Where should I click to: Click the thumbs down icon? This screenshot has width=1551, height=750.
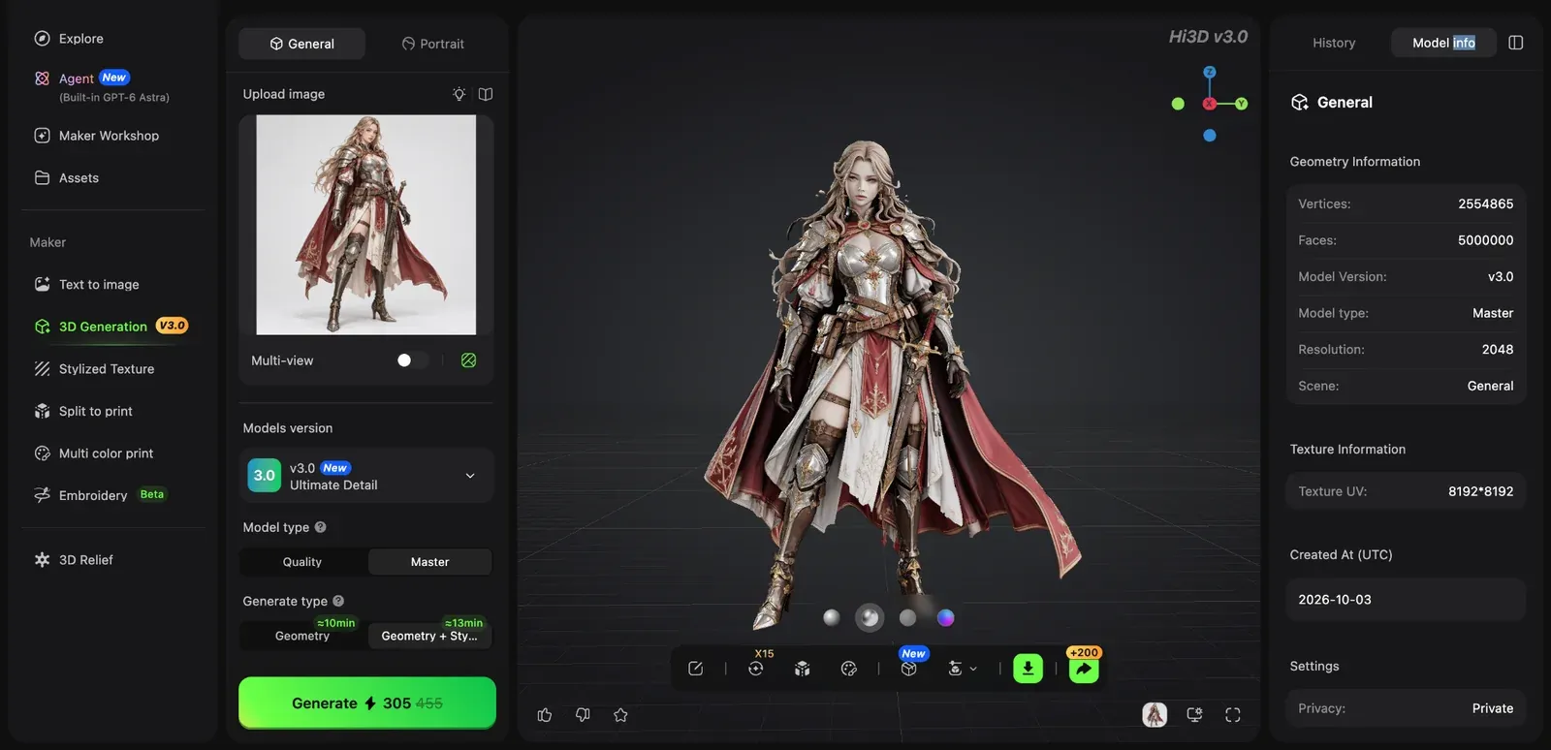click(583, 715)
